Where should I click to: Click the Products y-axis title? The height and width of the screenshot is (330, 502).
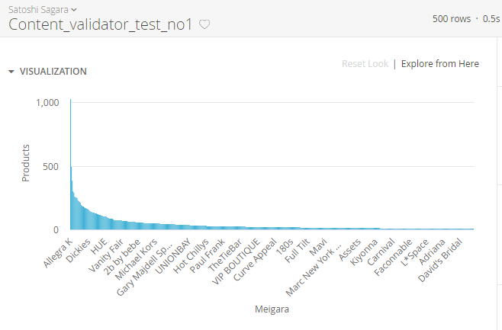(x=26, y=162)
